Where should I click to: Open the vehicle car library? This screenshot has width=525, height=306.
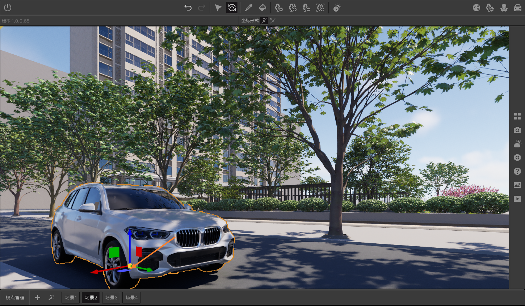click(x=518, y=8)
